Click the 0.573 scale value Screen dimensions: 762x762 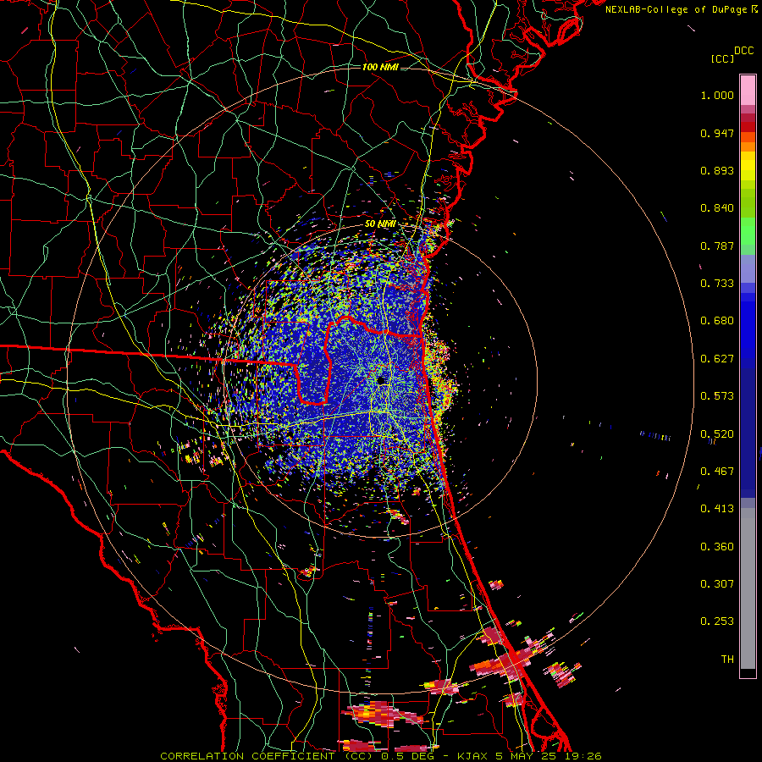717,396
